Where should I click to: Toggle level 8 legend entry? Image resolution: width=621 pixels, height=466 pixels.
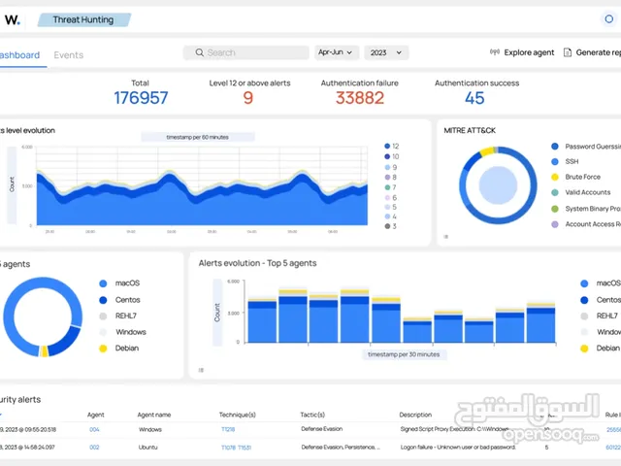coord(390,178)
